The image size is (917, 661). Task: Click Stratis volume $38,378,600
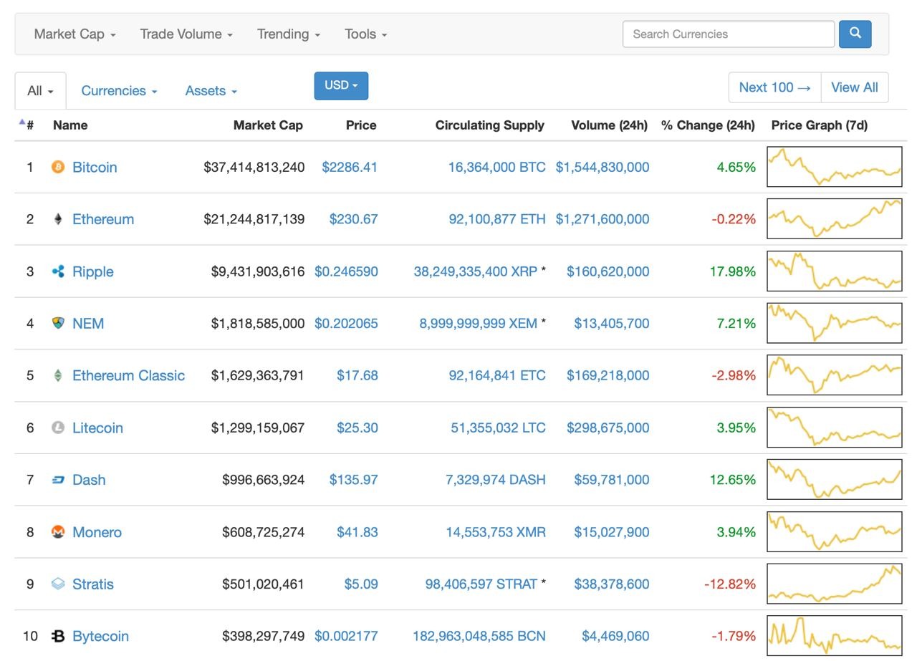pos(612,584)
